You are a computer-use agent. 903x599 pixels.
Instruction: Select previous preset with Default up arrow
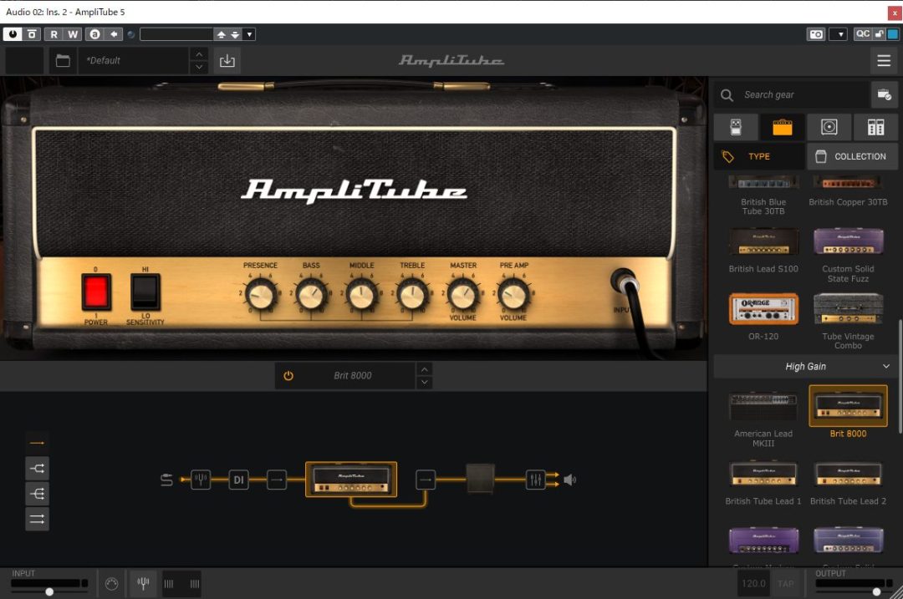point(199,54)
